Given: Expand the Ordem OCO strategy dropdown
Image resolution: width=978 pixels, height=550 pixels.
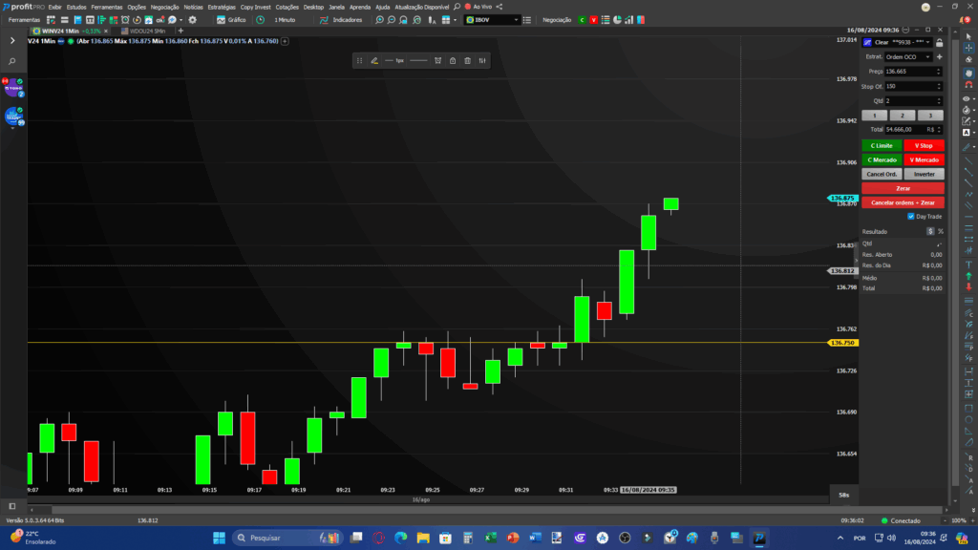Looking at the screenshot, I should click(x=908, y=56).
